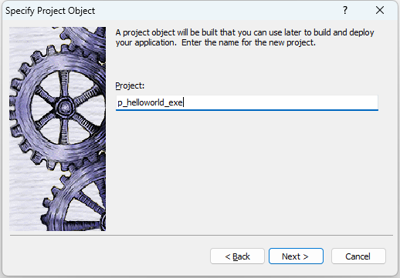
Task: Click the gears illustration on the left
Action: 58,129
